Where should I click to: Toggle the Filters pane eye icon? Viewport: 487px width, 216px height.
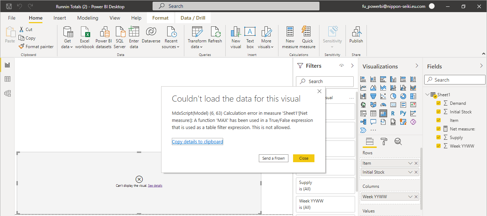[x=342, y=66]
